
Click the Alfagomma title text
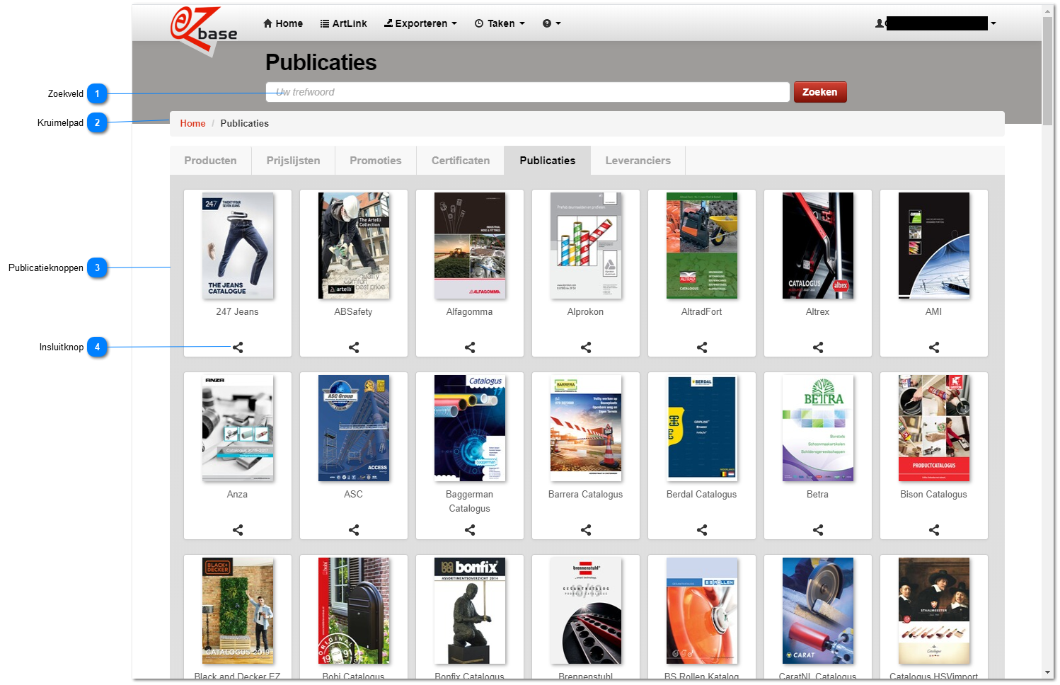pos(470,312)
